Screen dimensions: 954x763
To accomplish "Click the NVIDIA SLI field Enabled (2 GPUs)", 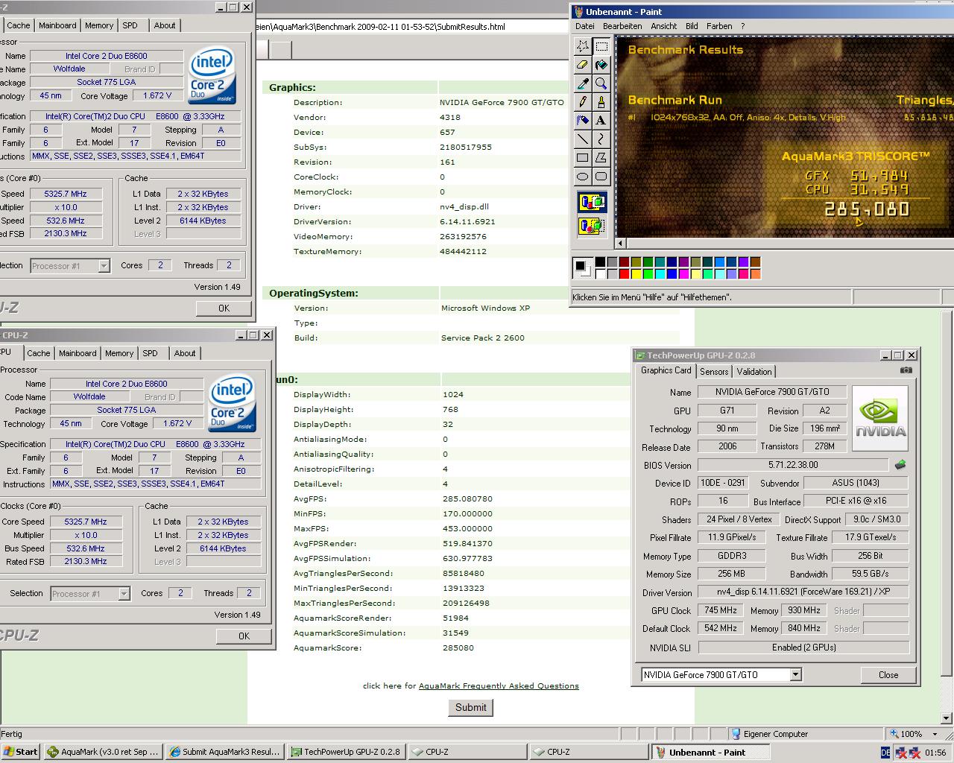I will tap(803, 648).
